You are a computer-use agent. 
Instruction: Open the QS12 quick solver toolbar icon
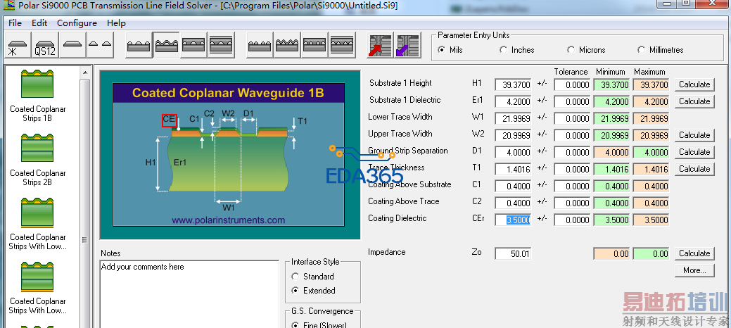point(45,45)
